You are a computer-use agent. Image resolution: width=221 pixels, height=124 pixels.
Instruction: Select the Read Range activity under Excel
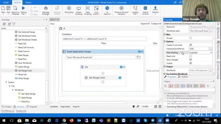(x=23, y=55)
